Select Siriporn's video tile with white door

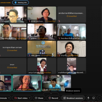click(x=71, y=49)
